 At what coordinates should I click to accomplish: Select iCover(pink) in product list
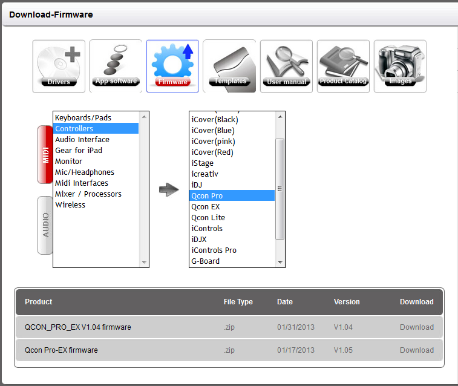pyautogui.click(x=232, y=142)
